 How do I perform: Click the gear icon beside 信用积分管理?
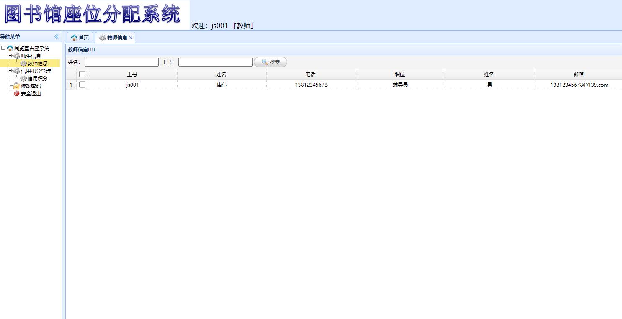tap(16, 71)
